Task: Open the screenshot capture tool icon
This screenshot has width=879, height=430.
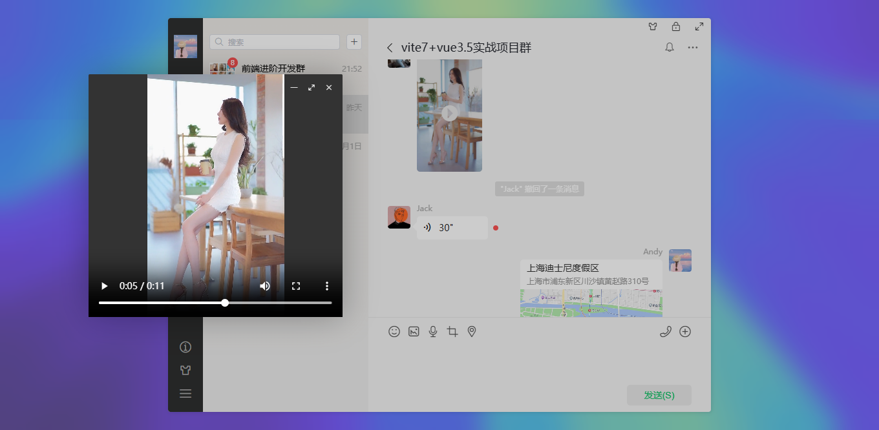Action: point(452,331)
